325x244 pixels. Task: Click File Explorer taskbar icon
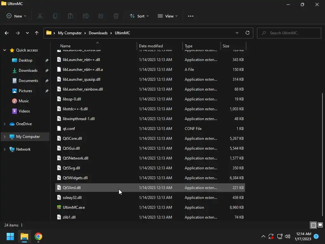coord(24,236)
